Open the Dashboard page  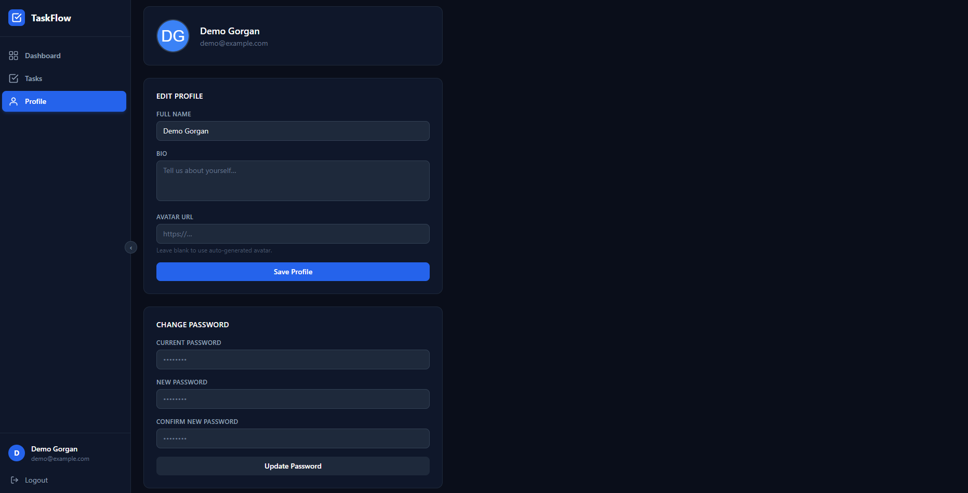[64, 56]
